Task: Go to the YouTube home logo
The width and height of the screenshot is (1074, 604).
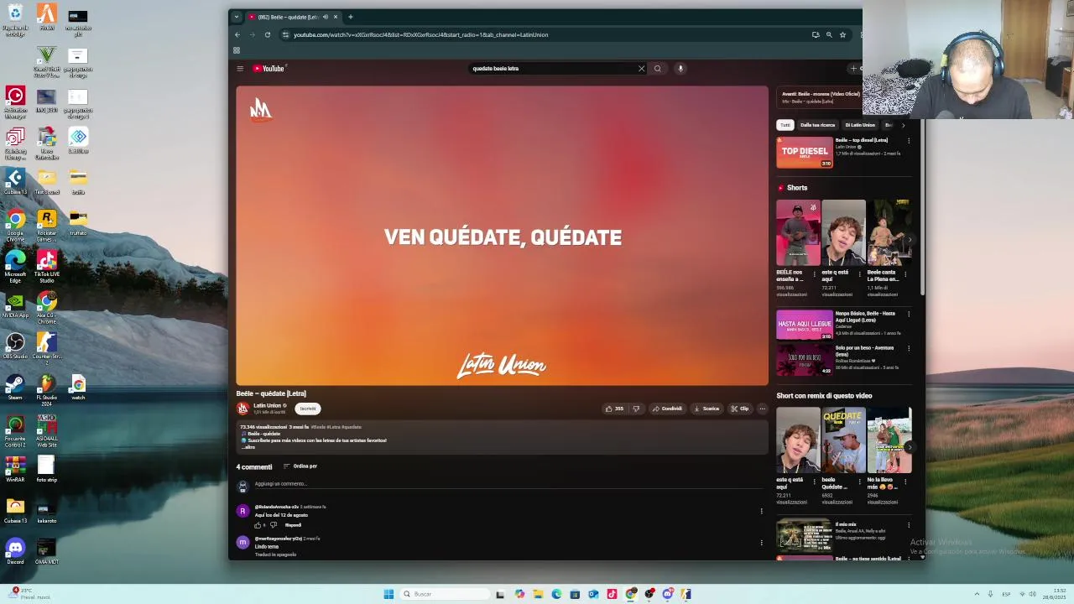Action: coord(269,69)
